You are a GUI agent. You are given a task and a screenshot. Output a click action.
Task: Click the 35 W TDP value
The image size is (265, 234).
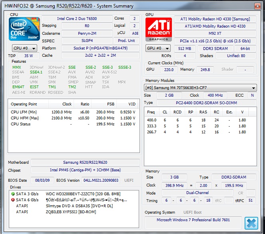coord(28,56)
